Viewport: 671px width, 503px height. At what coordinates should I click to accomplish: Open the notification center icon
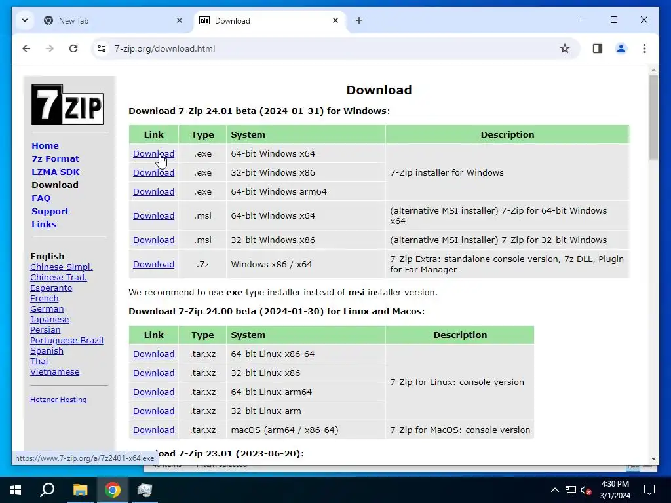[x=649, y=490]
